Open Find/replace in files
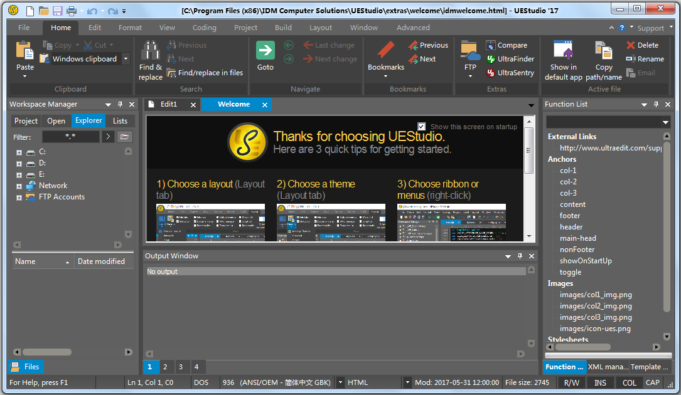 [x=205, y=73]
